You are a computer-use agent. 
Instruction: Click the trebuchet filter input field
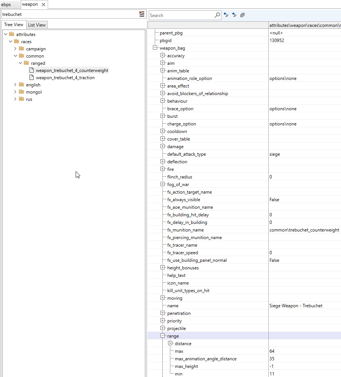click(70, 14)
